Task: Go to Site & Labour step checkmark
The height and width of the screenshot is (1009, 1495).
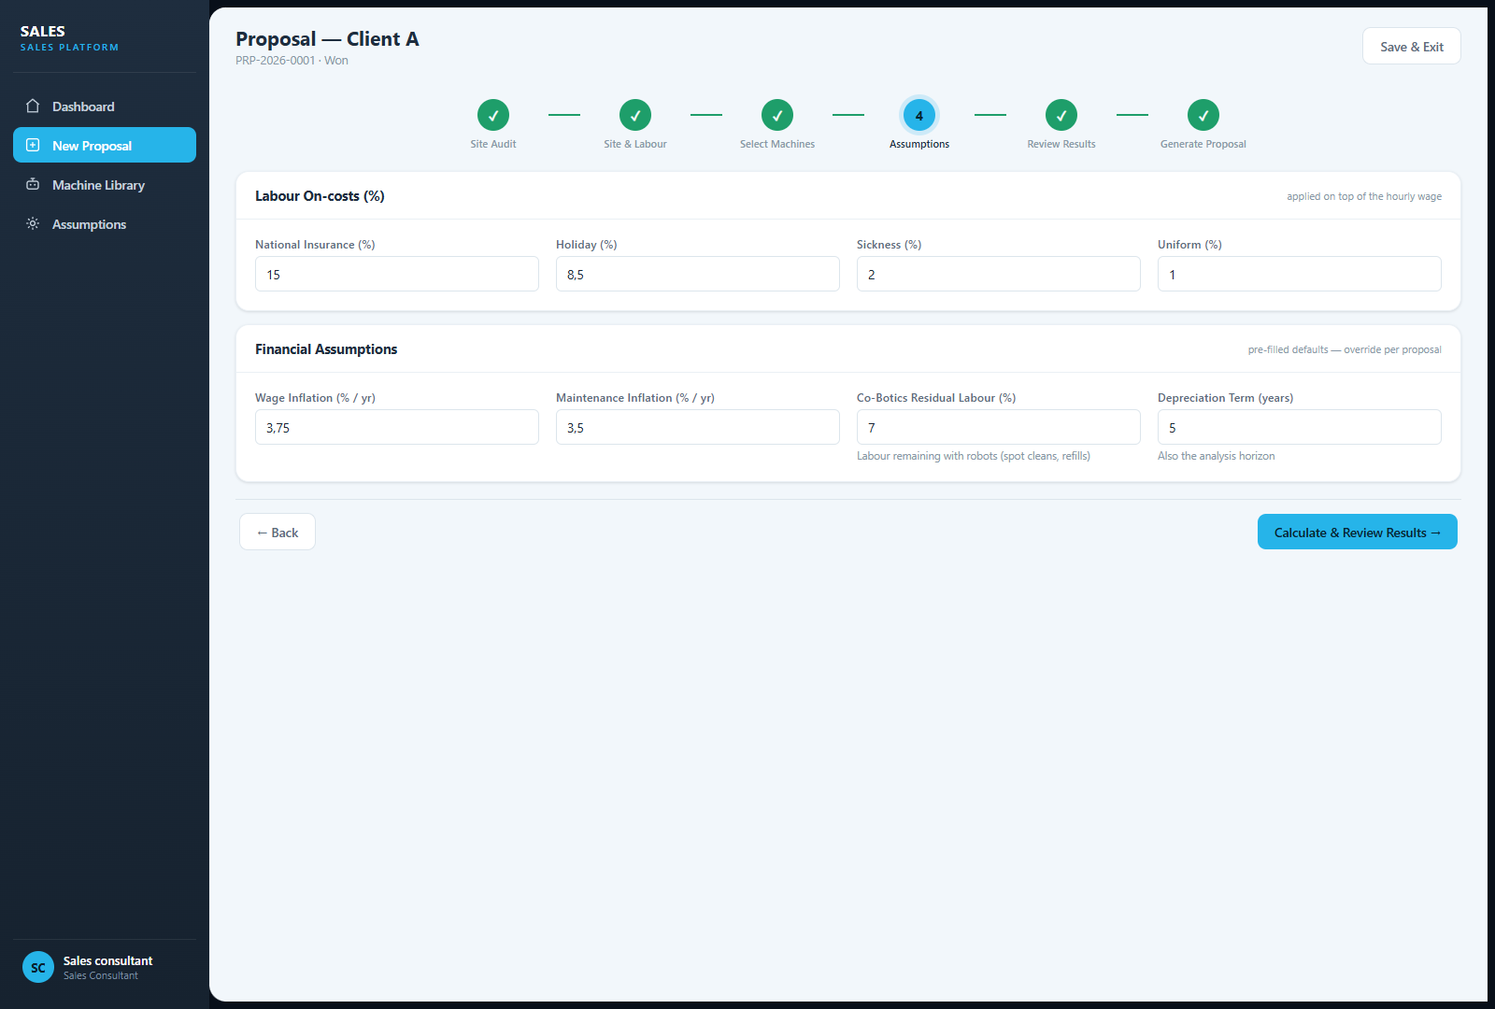Action: 635,115
